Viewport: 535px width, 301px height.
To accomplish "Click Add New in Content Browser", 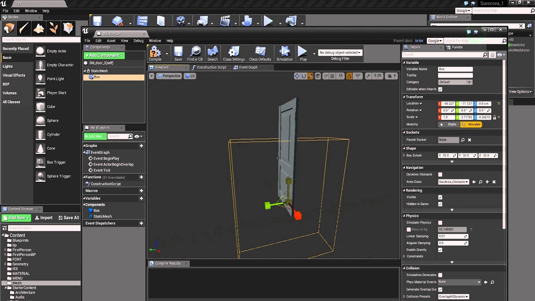I will coord(16,218).
